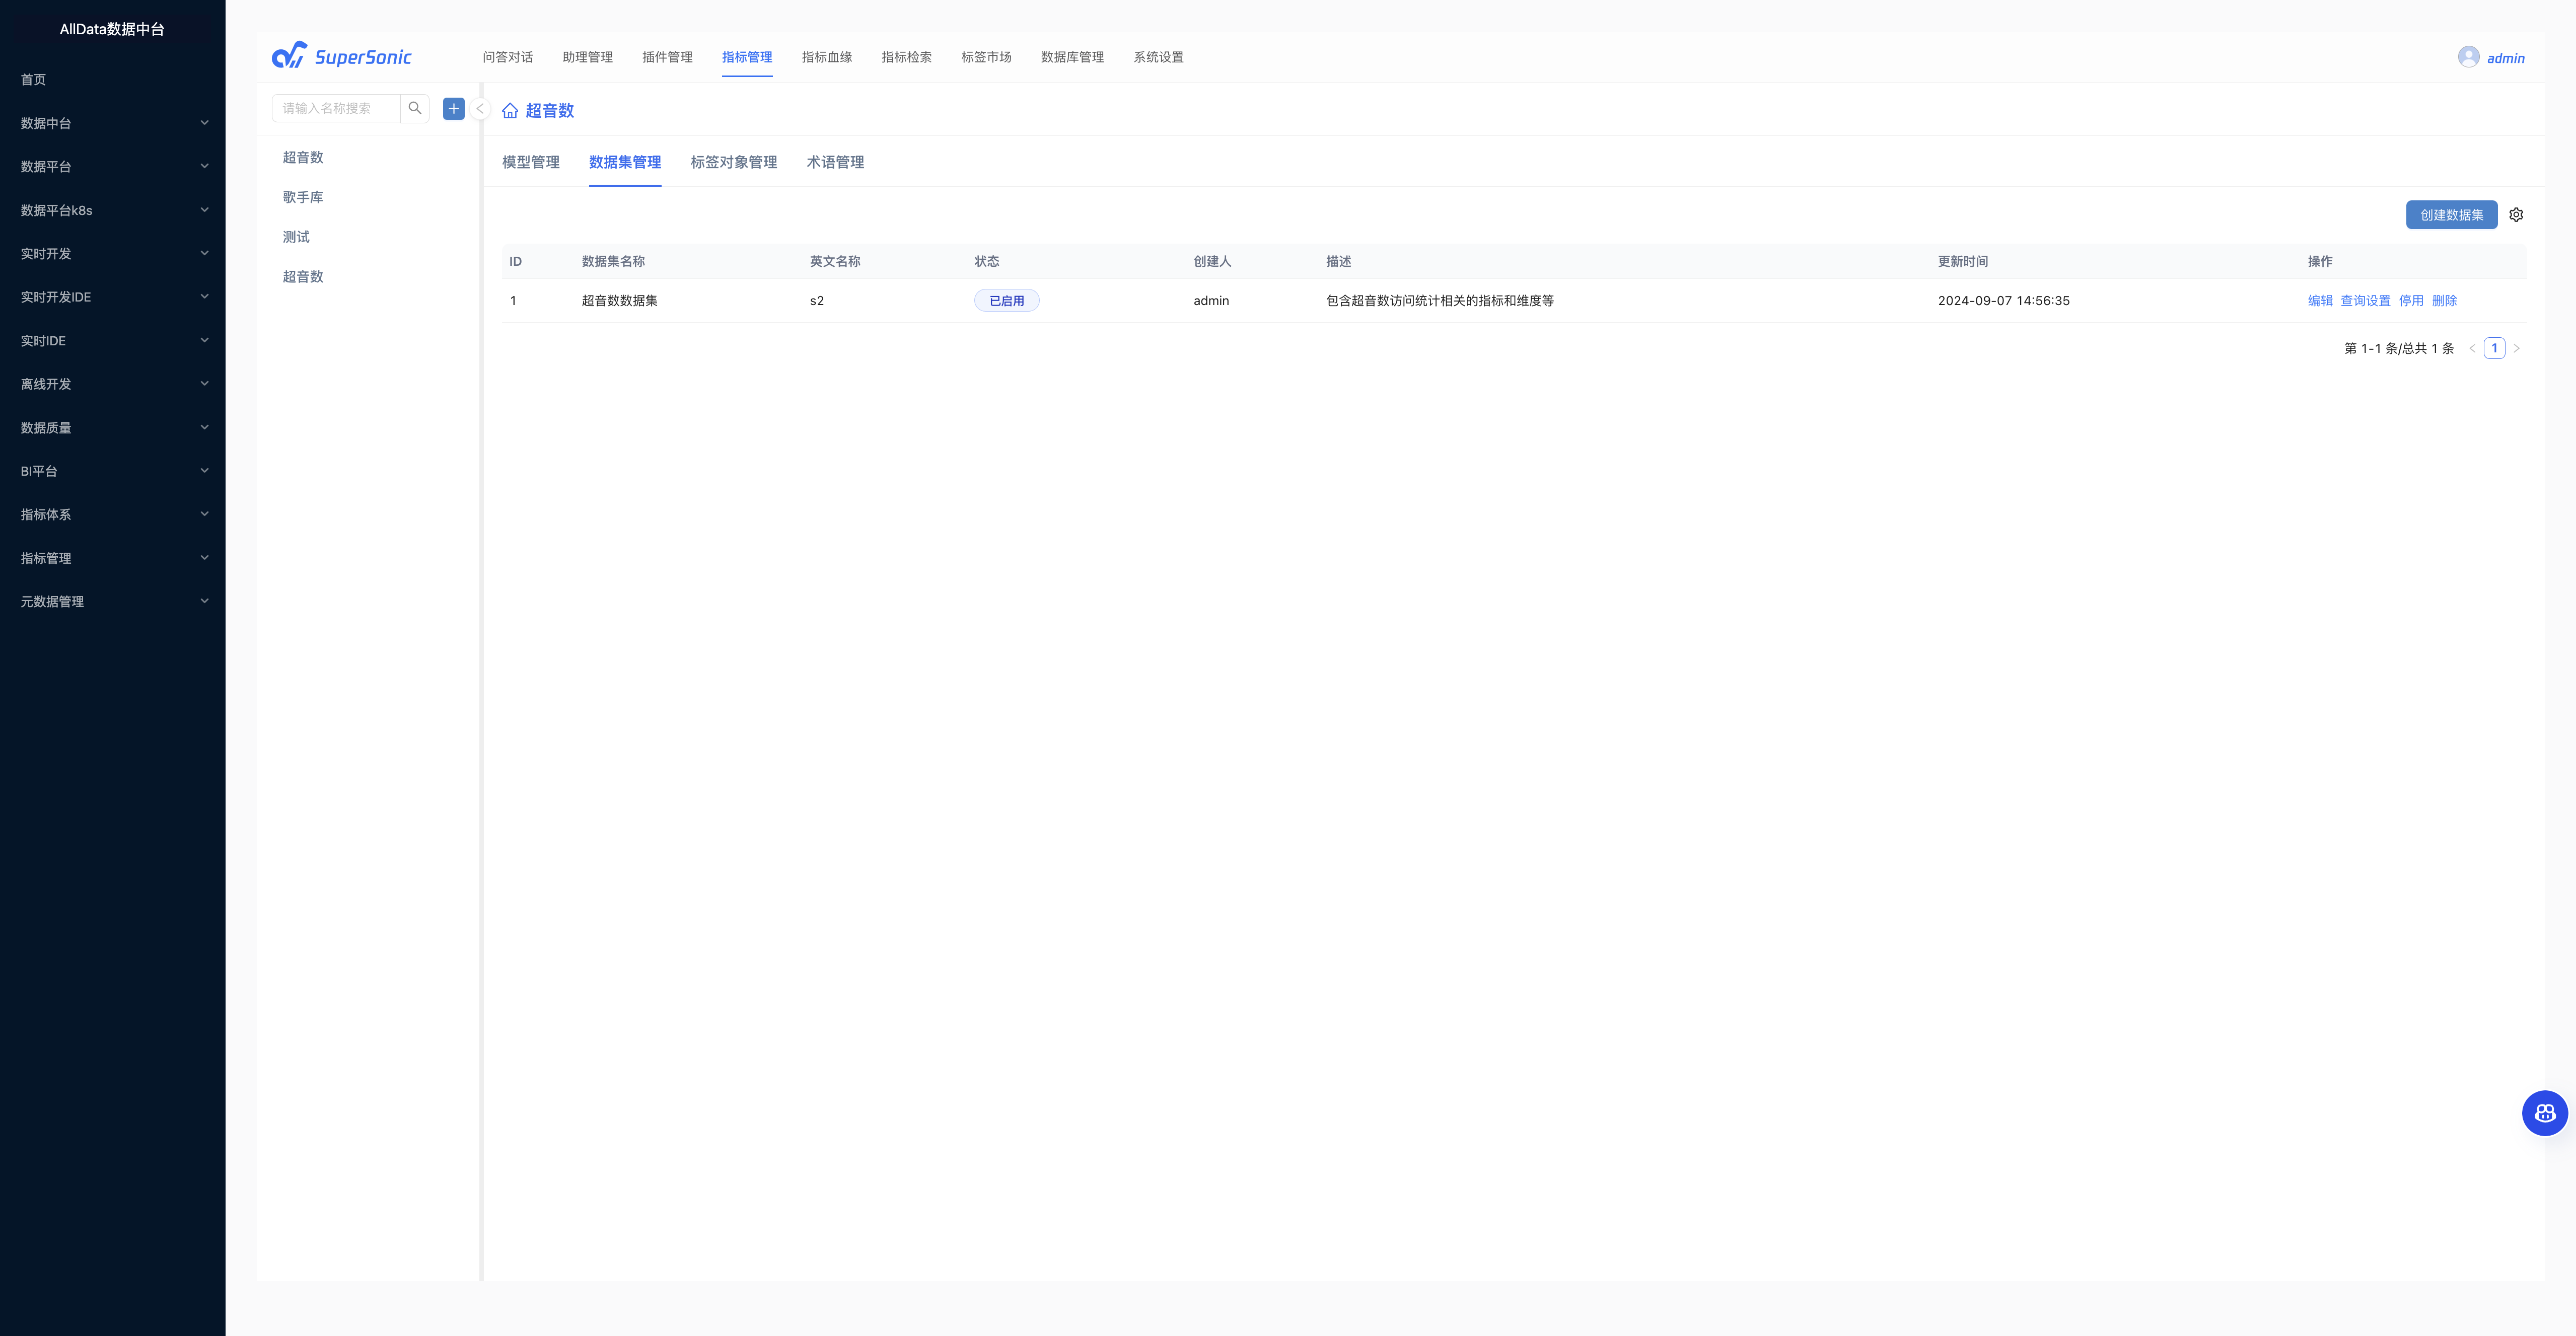Click the 超音数数据集 name cell
The height and width of the screenshot is (1336, 2576).
(620, 301)
